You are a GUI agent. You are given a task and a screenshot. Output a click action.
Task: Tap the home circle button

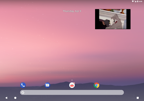coord(15,98)
